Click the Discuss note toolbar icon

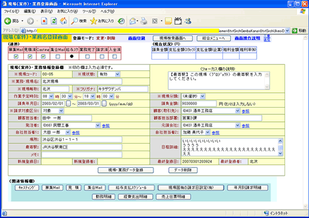(x=168, y=21)
